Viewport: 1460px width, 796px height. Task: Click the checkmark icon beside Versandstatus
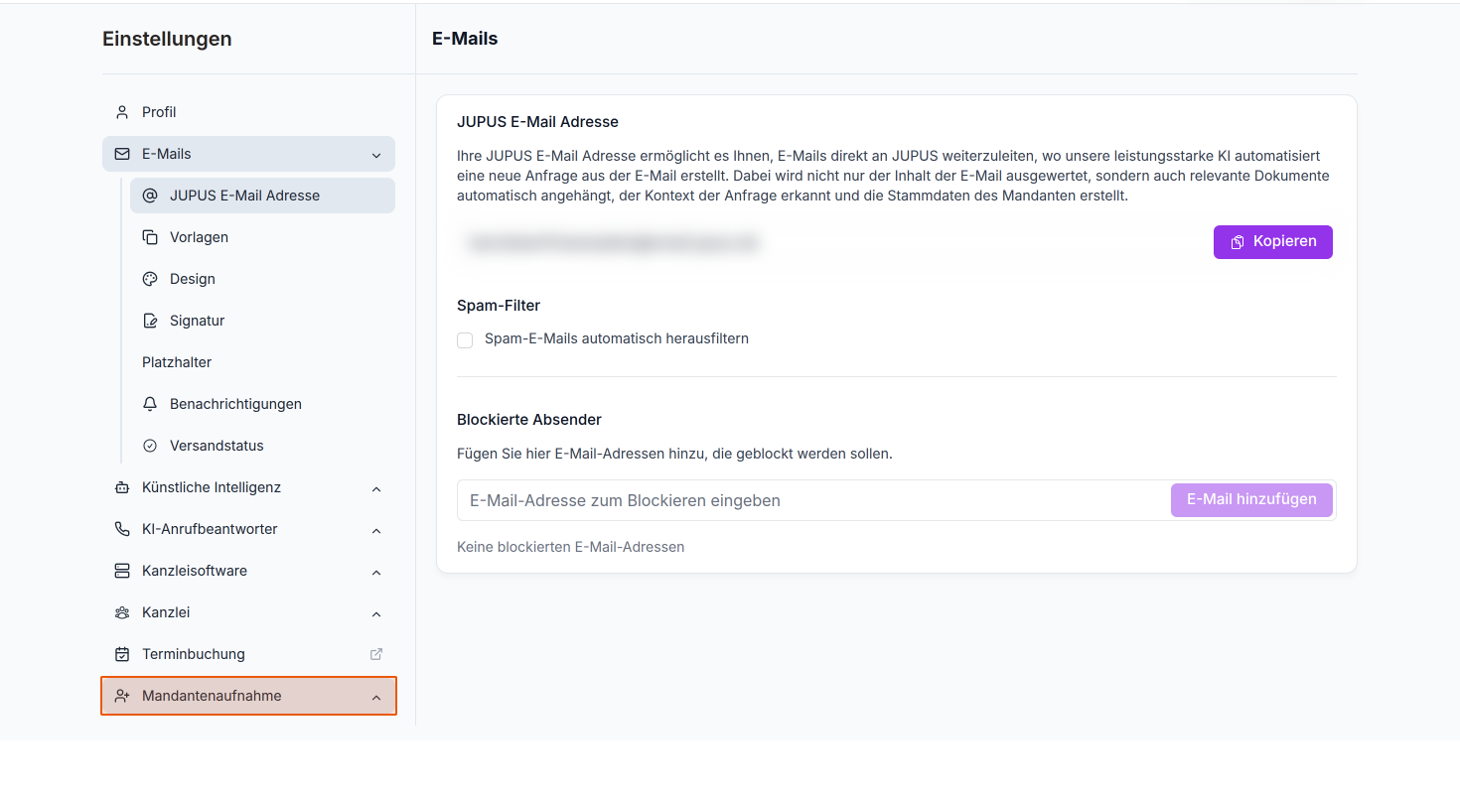point(150,446)
